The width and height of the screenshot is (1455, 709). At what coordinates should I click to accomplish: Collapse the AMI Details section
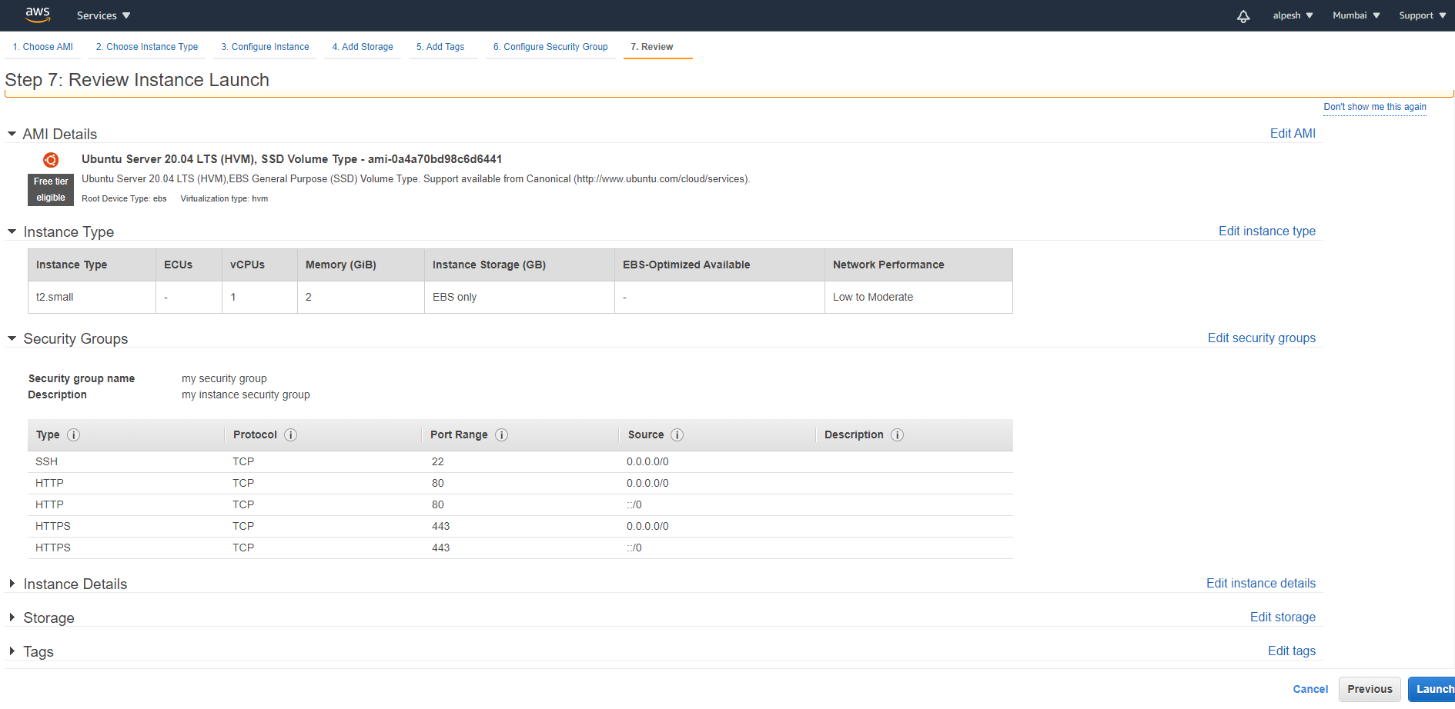[12, 134]
